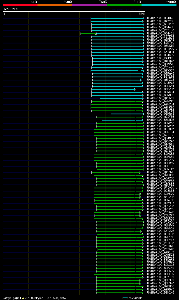Click the white query sequence ruler bar

74,11
